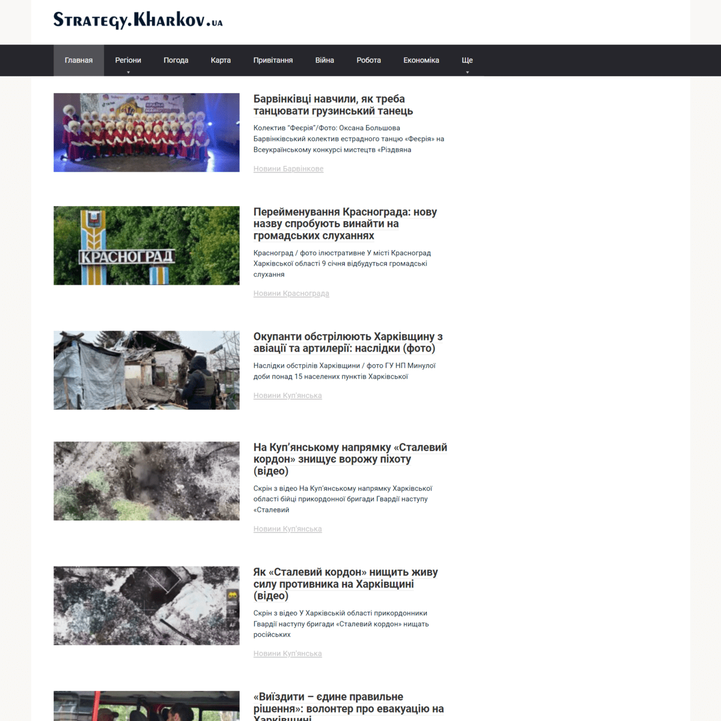Screen dimensions: 721x721
Task: Expand the Ще dropdown menu
Action: (x=467, y=60)
